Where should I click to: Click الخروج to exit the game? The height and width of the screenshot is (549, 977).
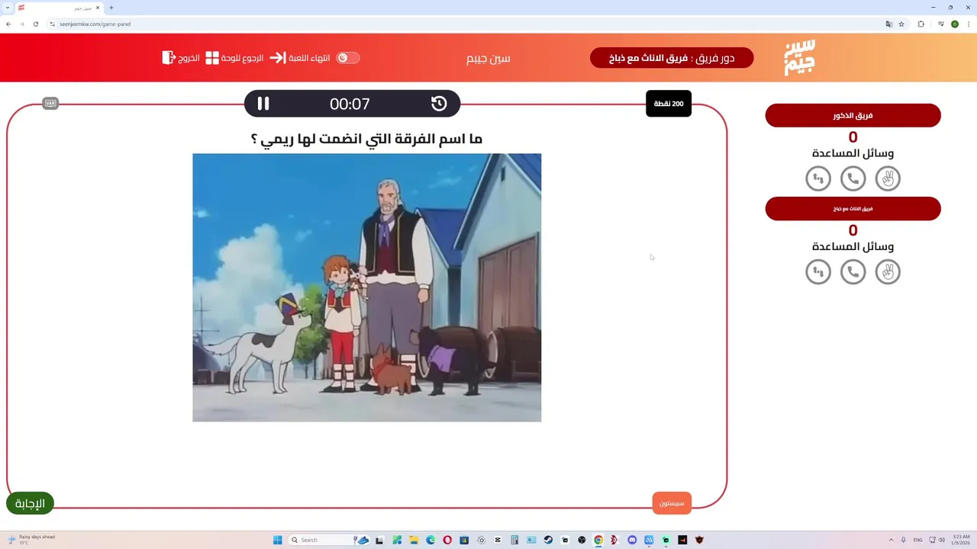181,58
